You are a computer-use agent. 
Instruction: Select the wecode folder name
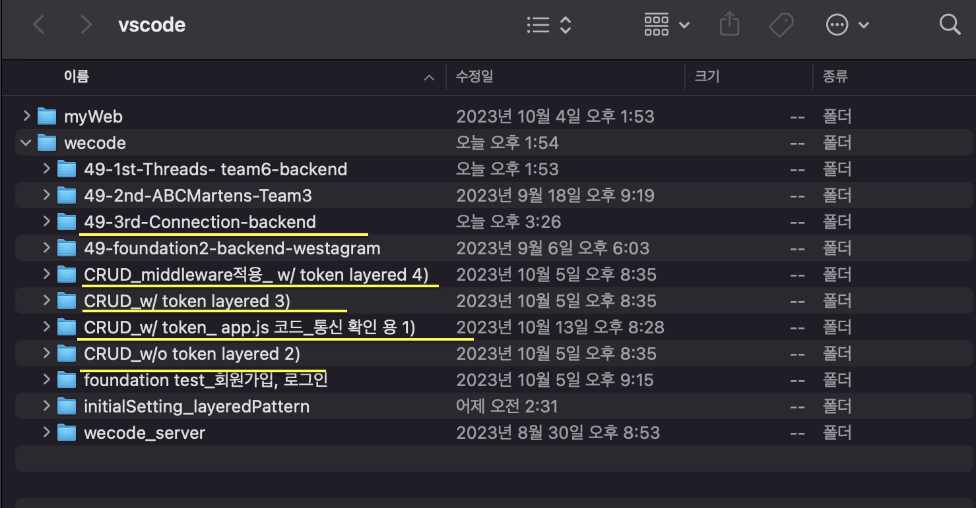[95, 143]
